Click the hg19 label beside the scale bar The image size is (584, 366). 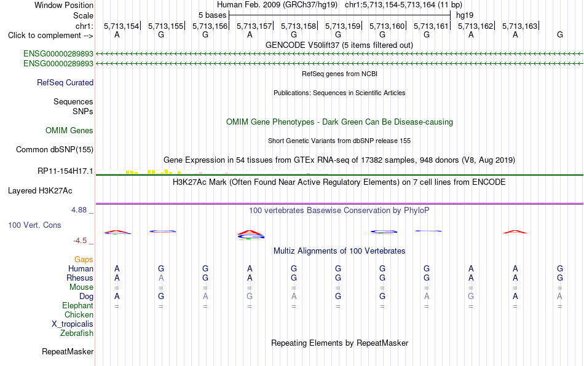pos(465,15)
